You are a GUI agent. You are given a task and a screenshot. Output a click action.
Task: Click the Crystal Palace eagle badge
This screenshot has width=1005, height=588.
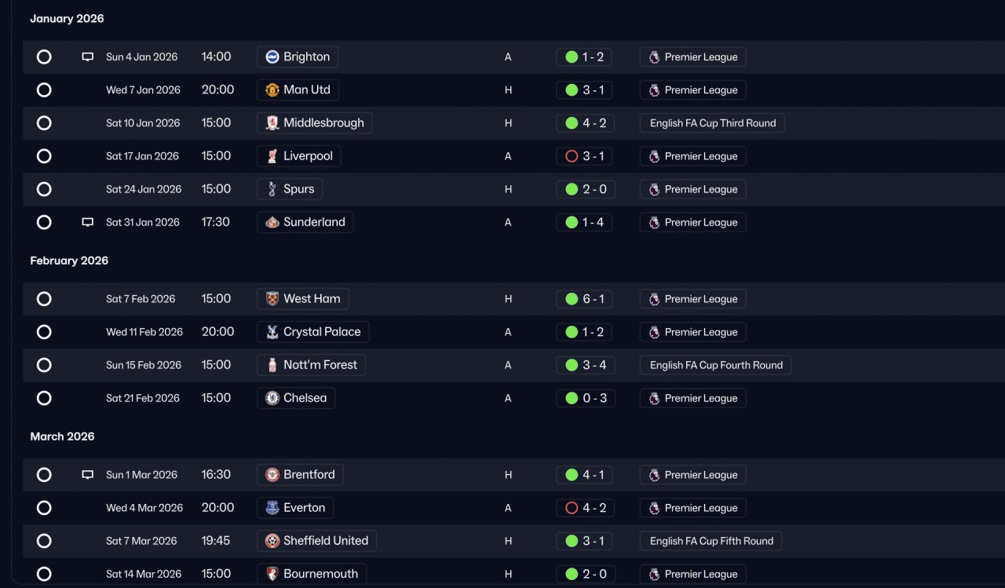coord(272,331)
